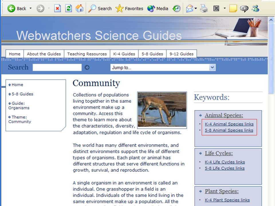Click the Messenger people icon

[255, 8]
